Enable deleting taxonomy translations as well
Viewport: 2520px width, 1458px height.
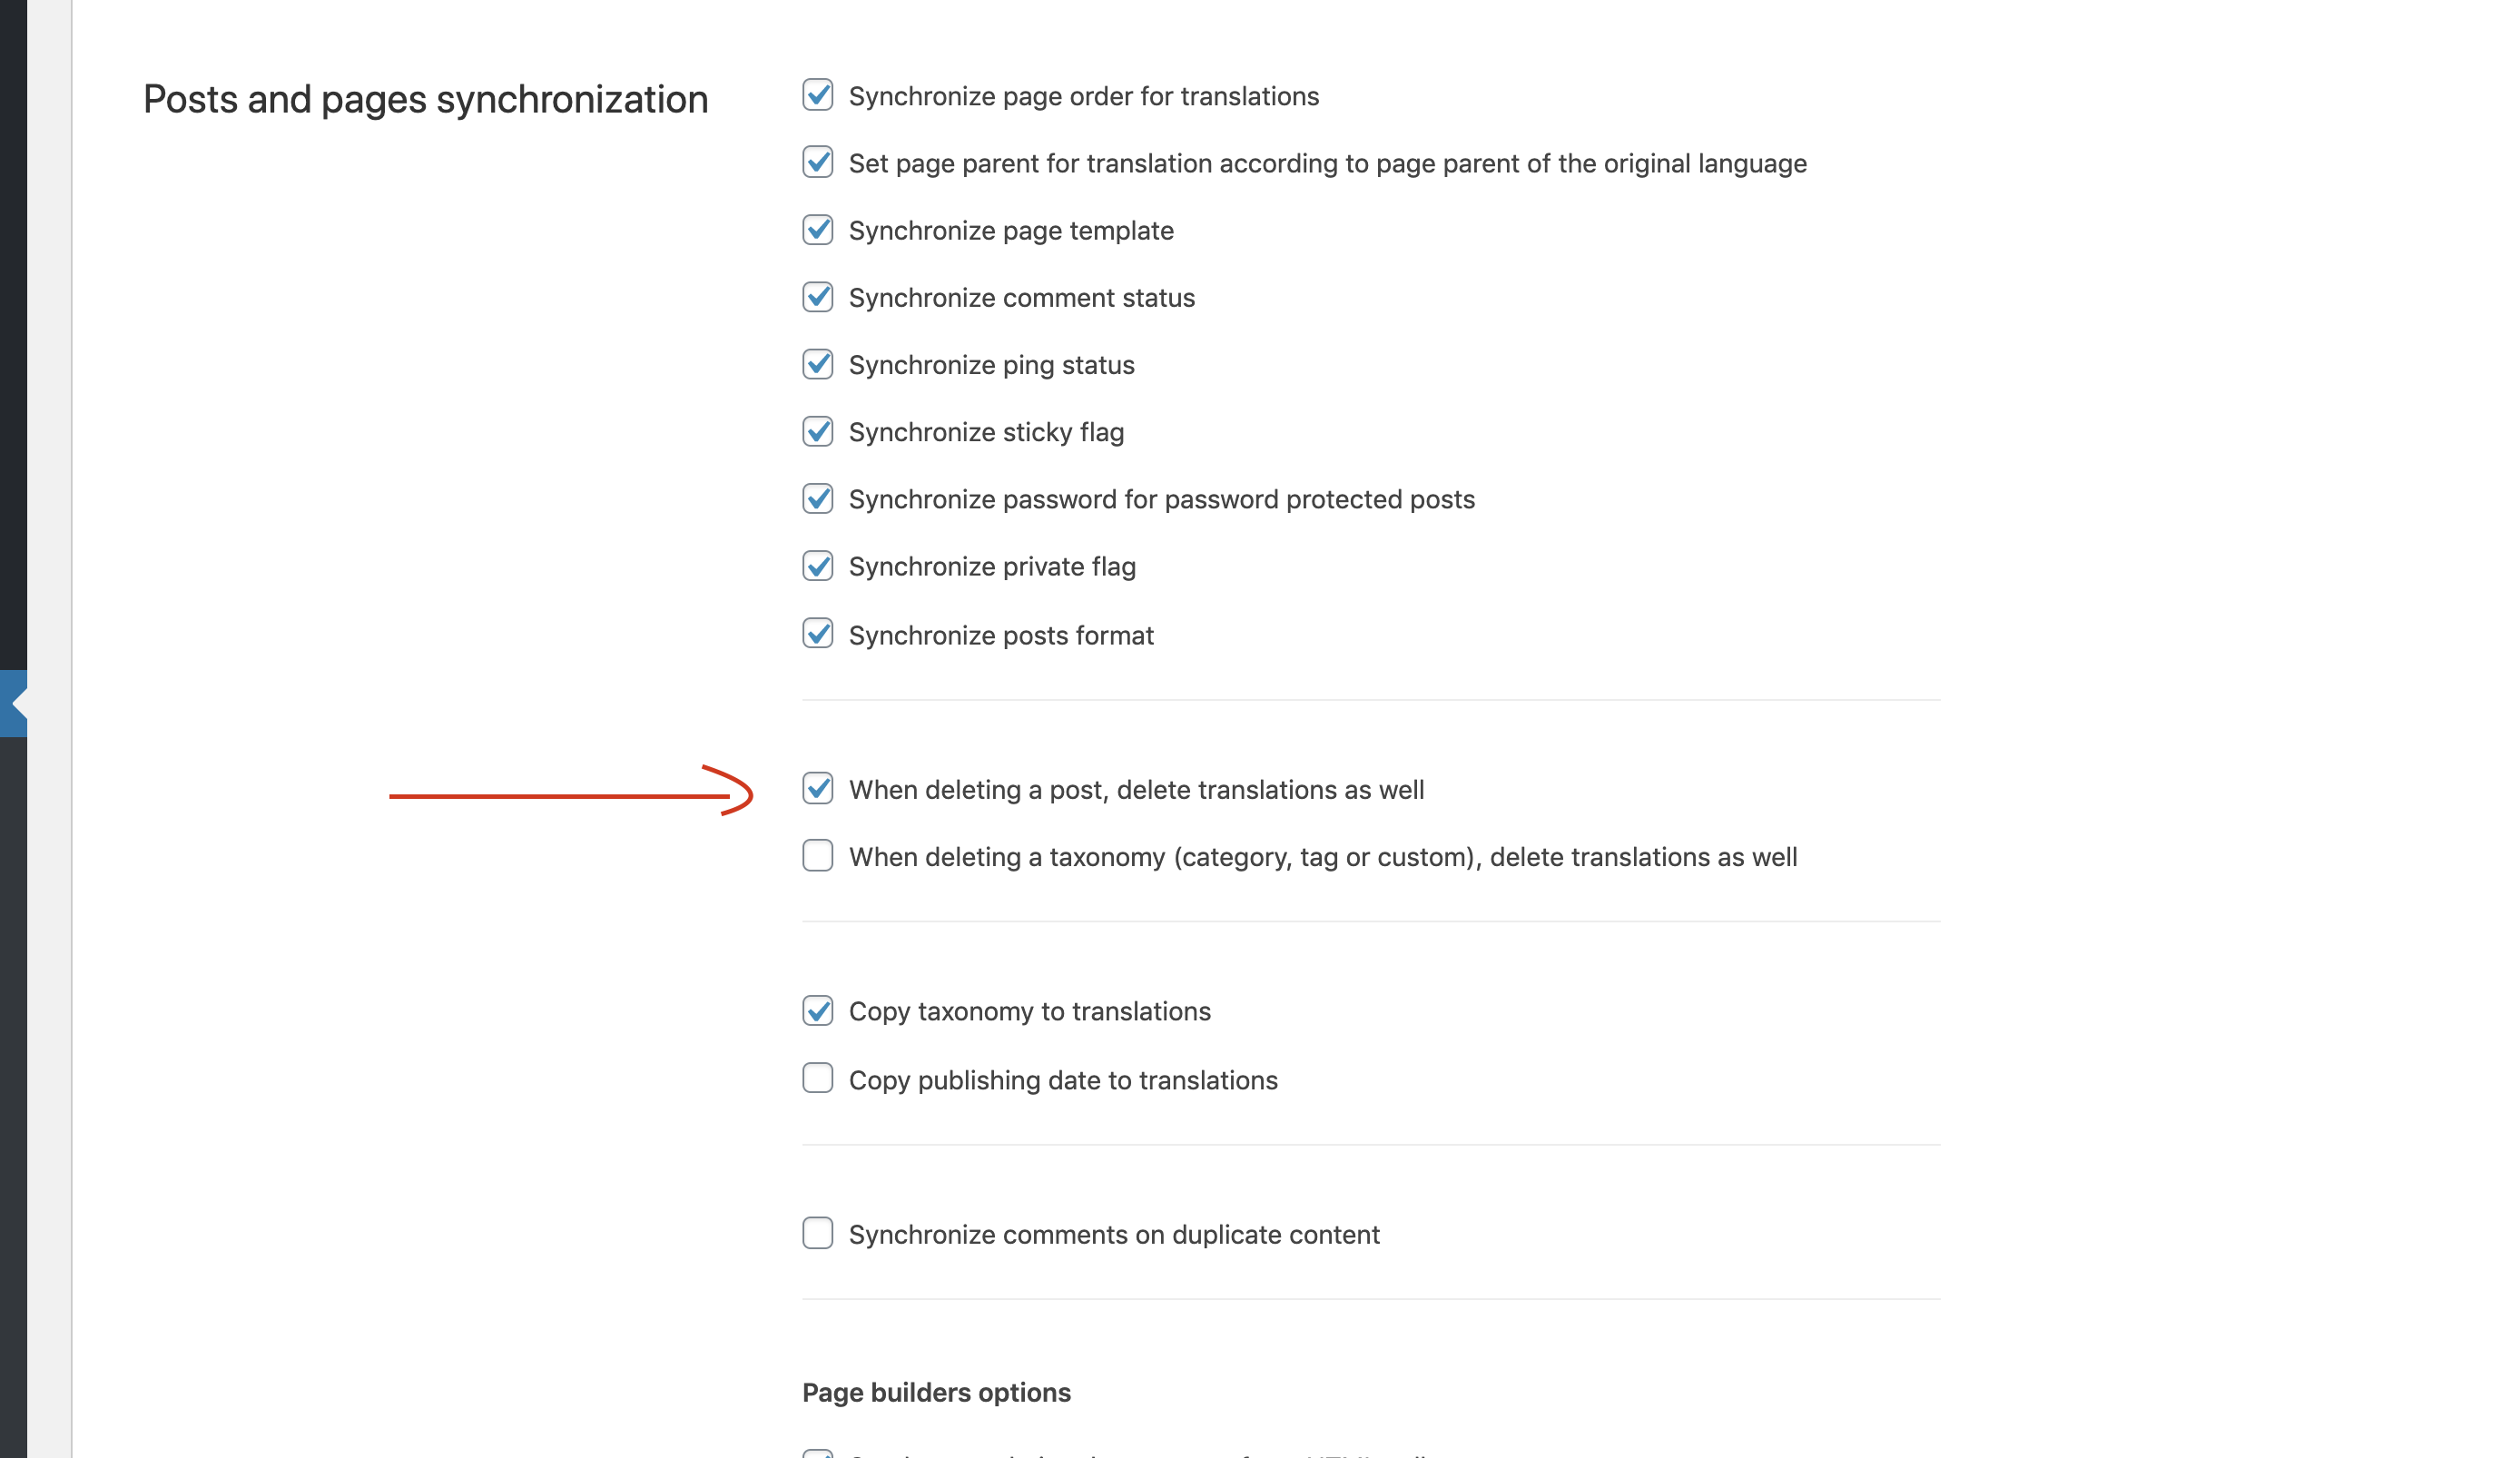pyautogui.click(x=817, y=856)
